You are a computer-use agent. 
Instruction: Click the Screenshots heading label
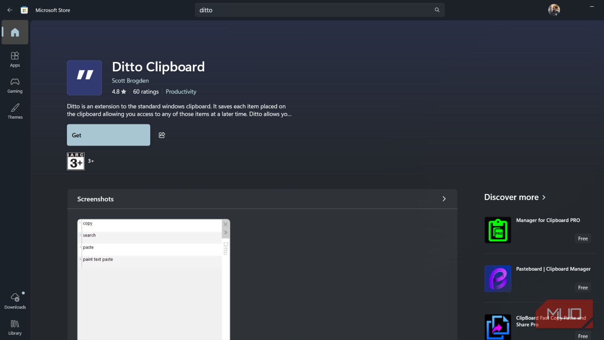[95, 199]
